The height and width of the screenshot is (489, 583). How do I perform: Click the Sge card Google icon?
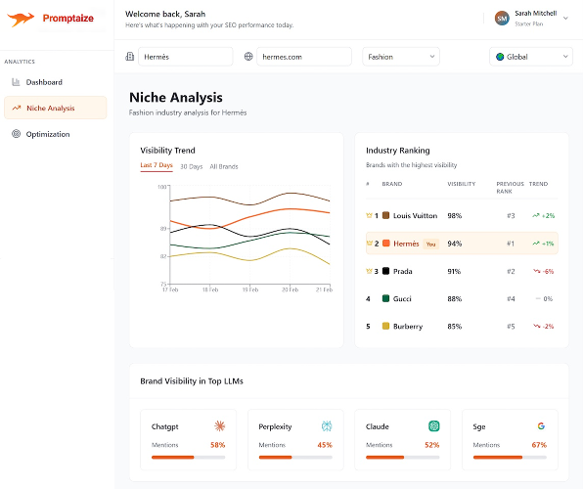[x=541, y=426]
